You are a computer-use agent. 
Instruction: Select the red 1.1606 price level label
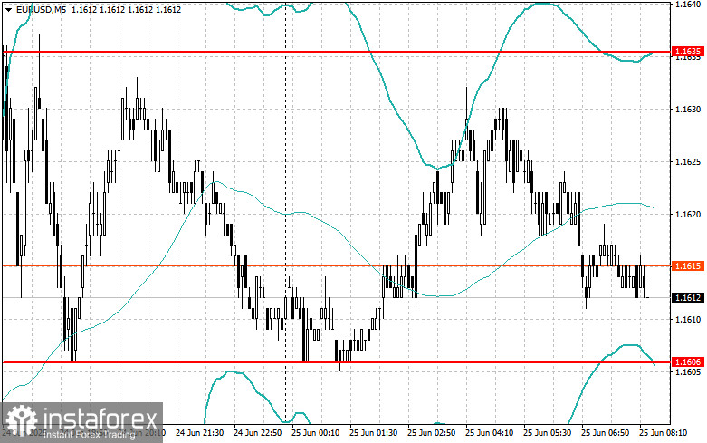(688, 362)
